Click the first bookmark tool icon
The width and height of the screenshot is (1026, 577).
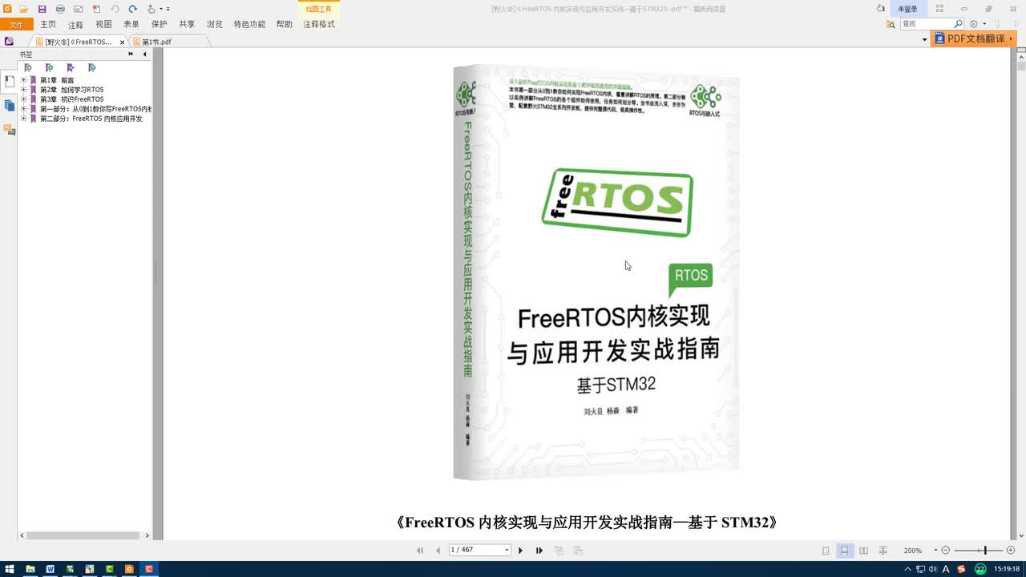click(28, 68)
